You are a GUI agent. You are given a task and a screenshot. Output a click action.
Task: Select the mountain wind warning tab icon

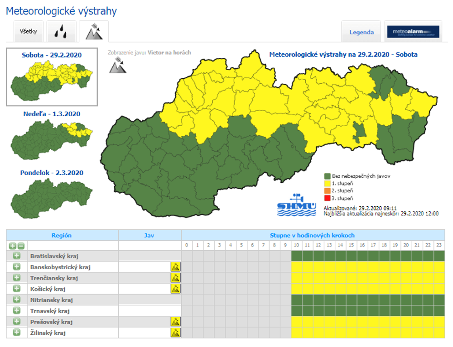[93, 32]
